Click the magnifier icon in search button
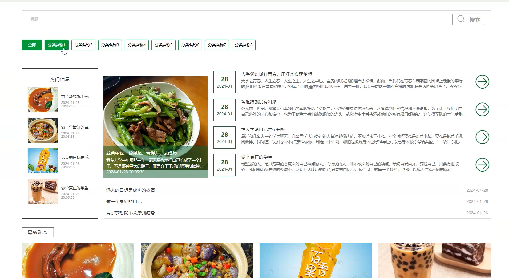The image size is (509, 278). click(x=461, y=19)
